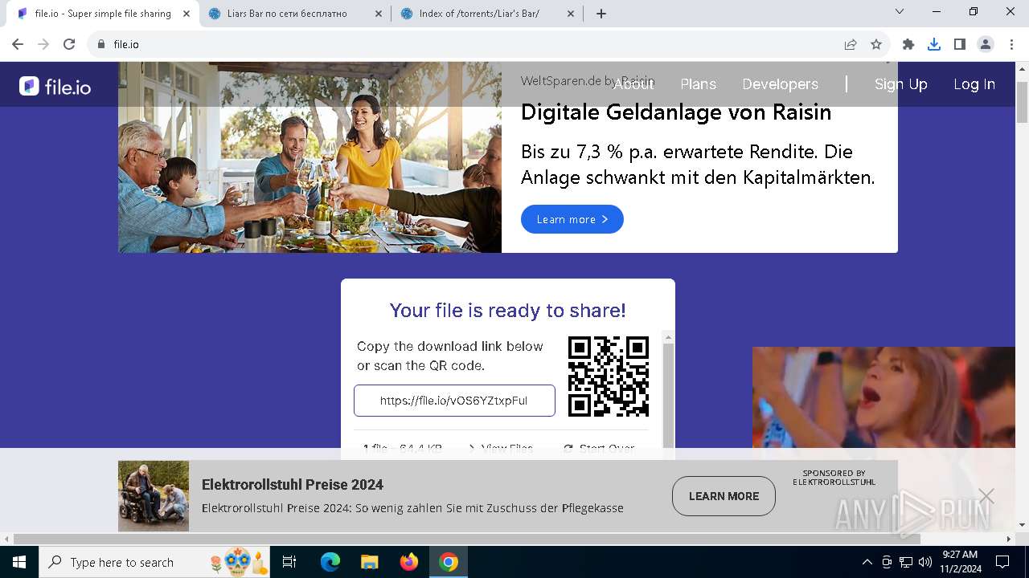Screen dimensions: 1029x578
Task: Click the Chrome taskbar icon
Action: tap(449, 562)
